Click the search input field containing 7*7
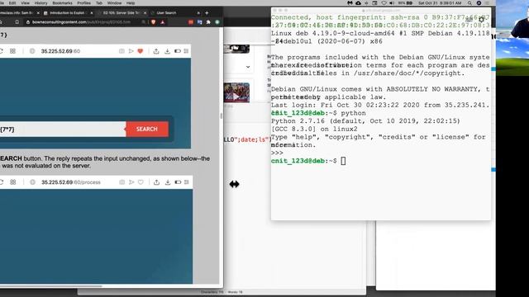The image size is (529, 297). point(63,130)
